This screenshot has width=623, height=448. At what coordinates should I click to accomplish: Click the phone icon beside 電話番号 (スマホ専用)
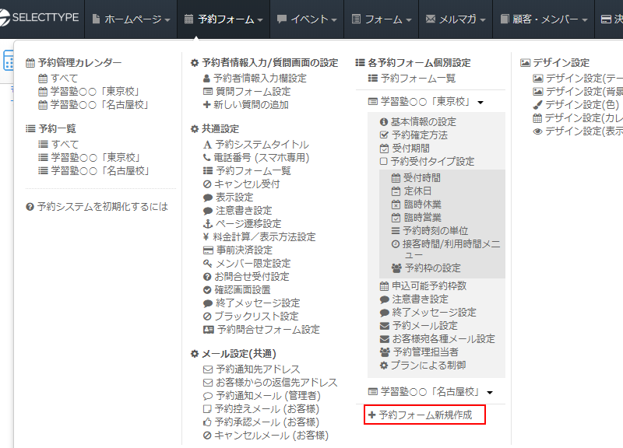point(207,158)
